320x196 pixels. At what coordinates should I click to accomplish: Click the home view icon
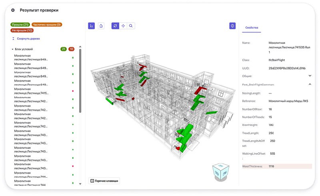(x=101, y=26)
